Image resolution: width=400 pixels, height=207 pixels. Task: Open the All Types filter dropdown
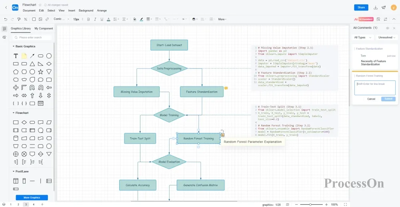(x=363, y=37)
